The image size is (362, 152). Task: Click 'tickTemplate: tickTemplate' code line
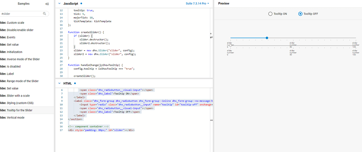coord(92,21)
